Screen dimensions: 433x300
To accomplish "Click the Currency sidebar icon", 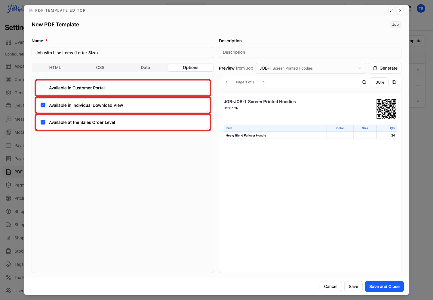I will point(8,79).
